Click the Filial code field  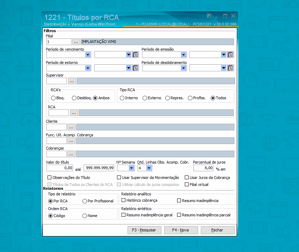(59, 42)
